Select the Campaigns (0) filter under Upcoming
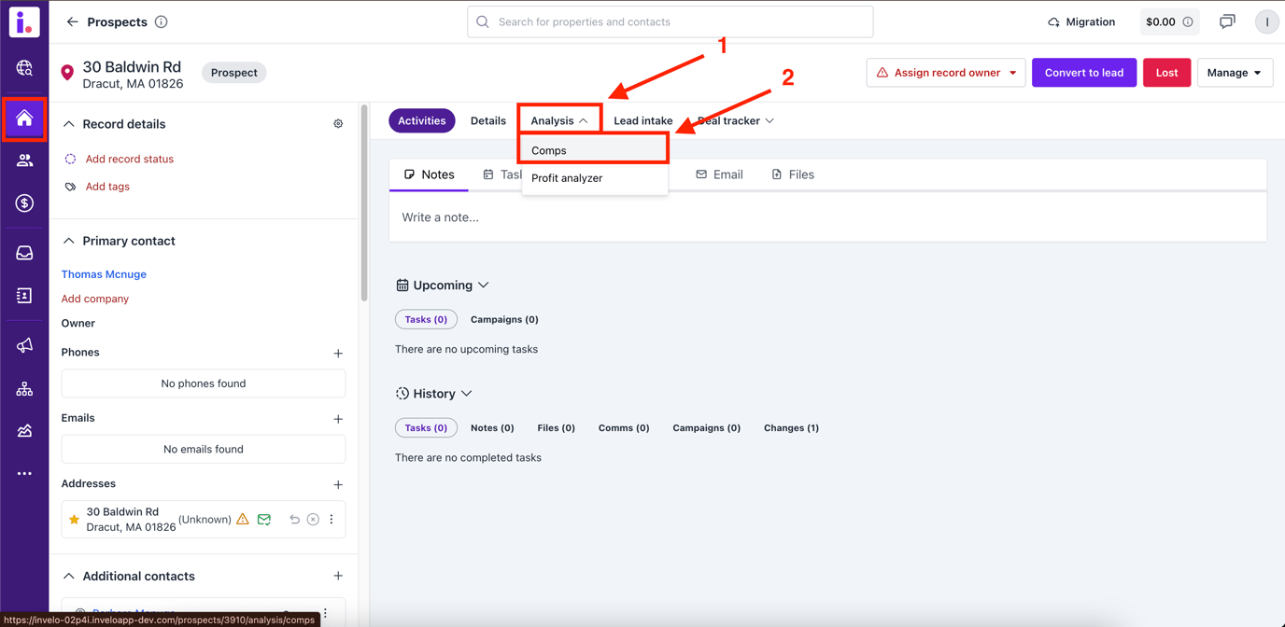 504,319
